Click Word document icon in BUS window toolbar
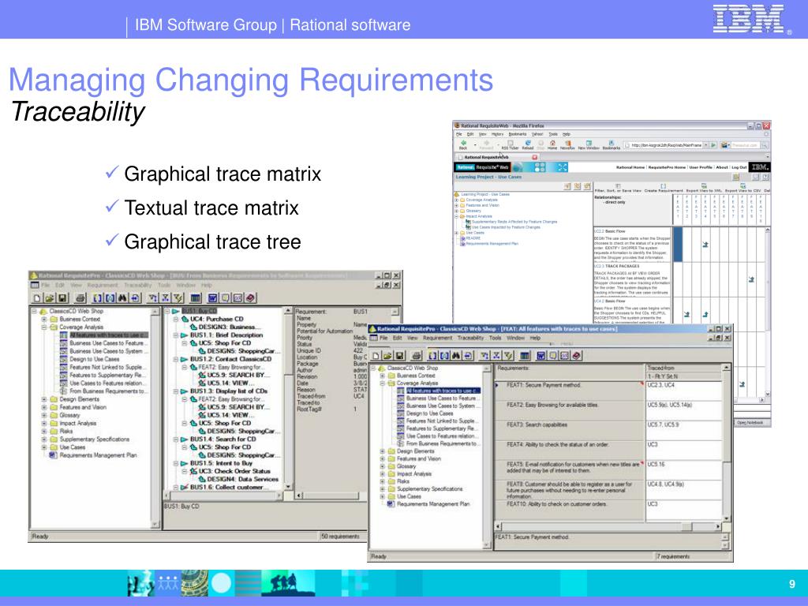Screen dimensions: 808x606 (x=212, y=297)
